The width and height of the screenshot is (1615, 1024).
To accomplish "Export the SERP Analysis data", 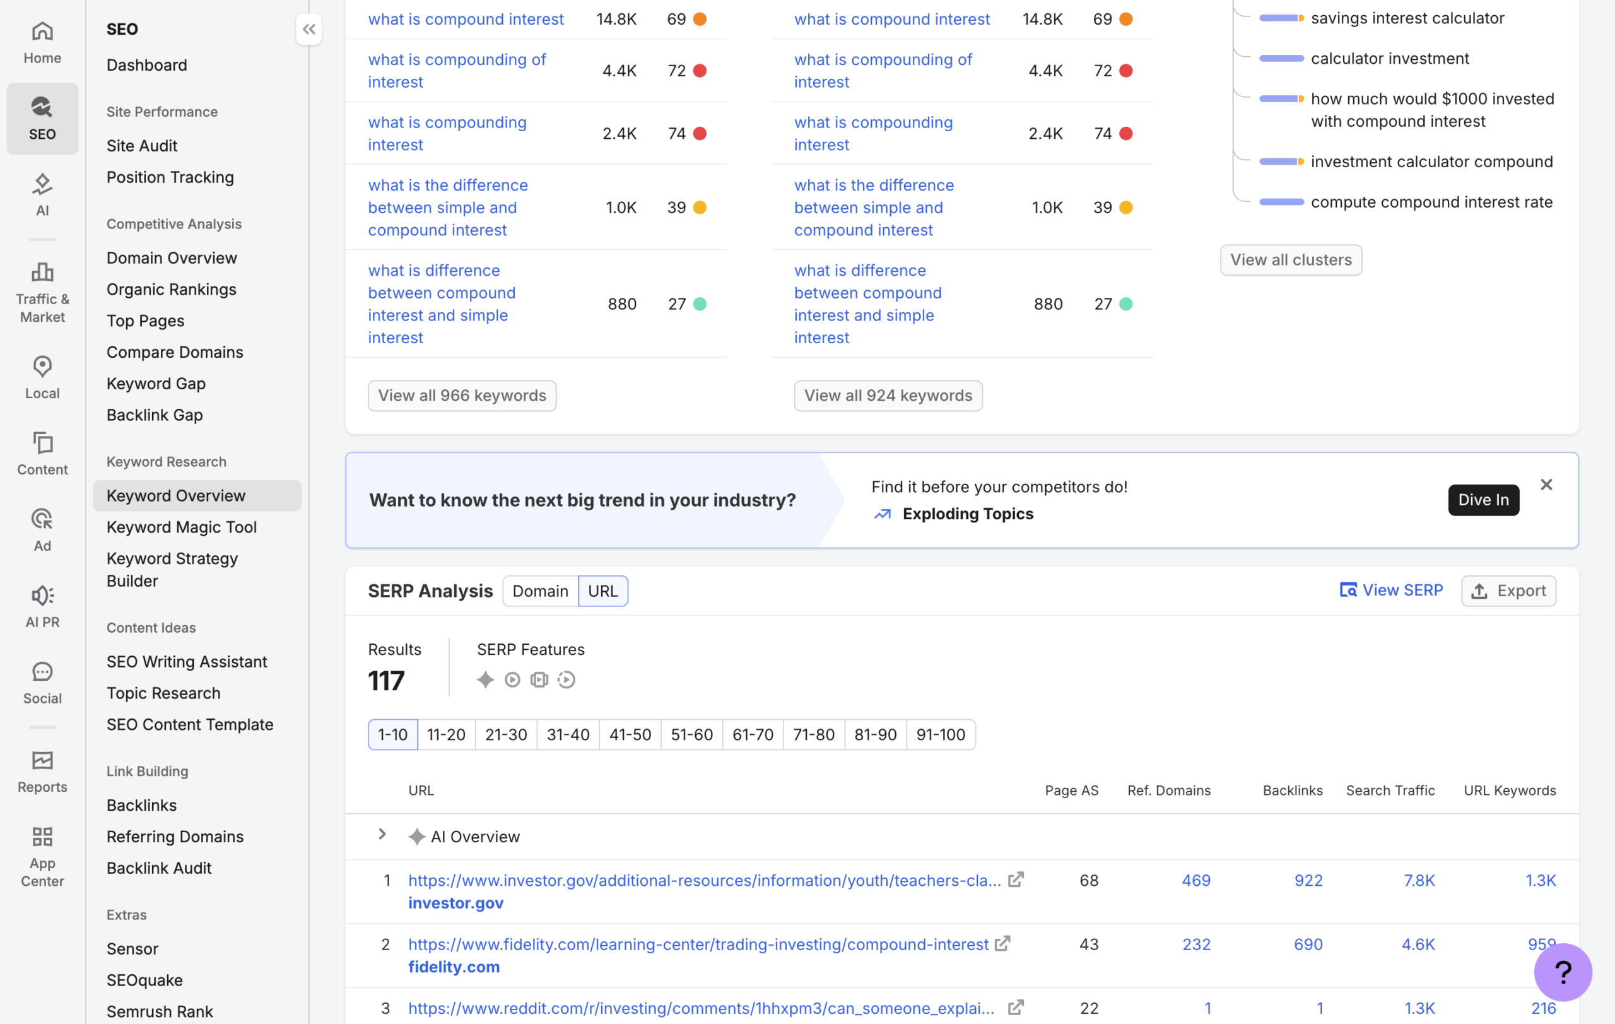I will [1508, 591].
